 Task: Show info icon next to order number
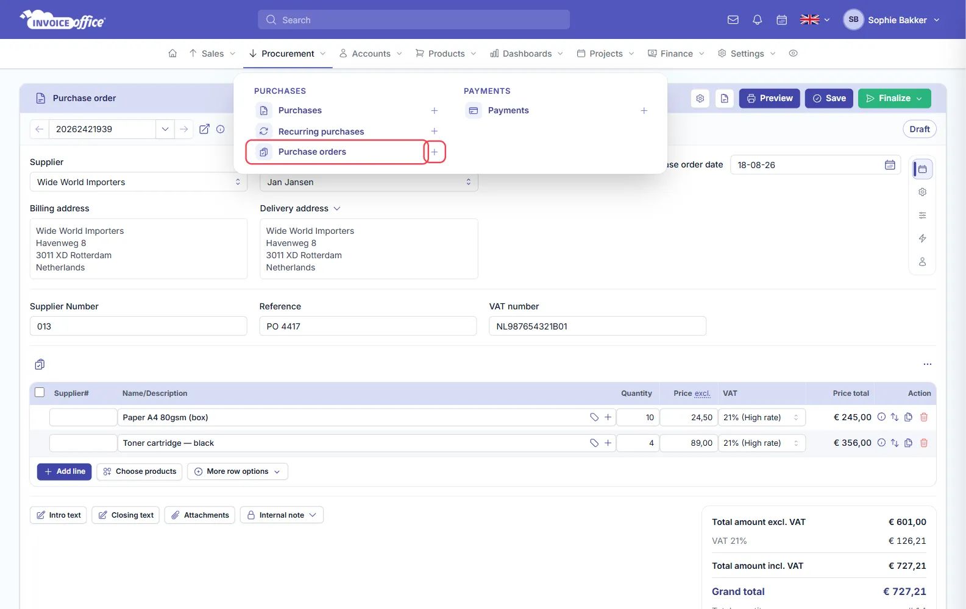click(x=221, y=129)
